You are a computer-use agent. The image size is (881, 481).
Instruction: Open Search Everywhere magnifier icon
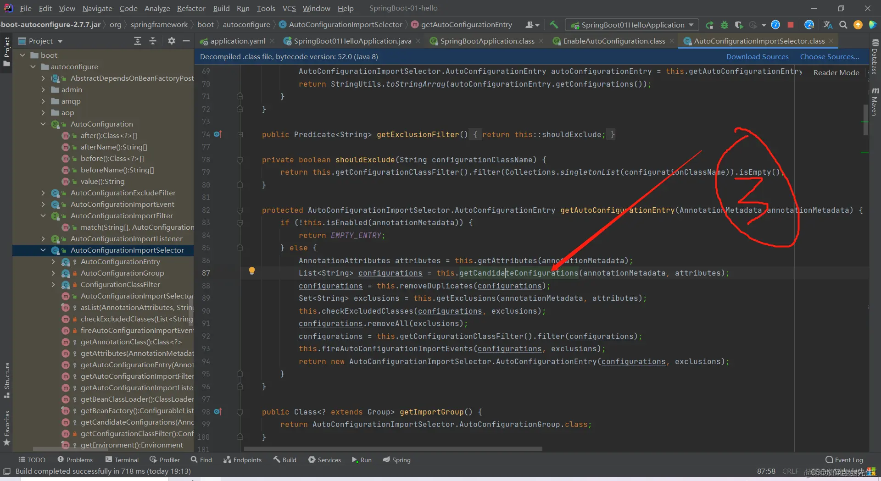[x=843, y=25]
